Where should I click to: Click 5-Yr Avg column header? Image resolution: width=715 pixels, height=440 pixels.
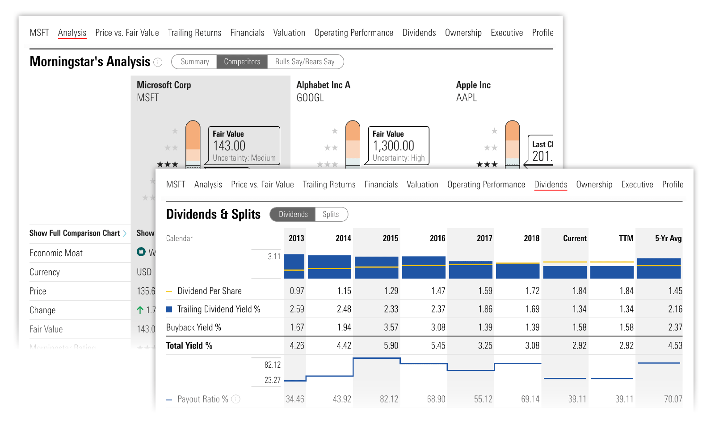[x=668, y=238]
